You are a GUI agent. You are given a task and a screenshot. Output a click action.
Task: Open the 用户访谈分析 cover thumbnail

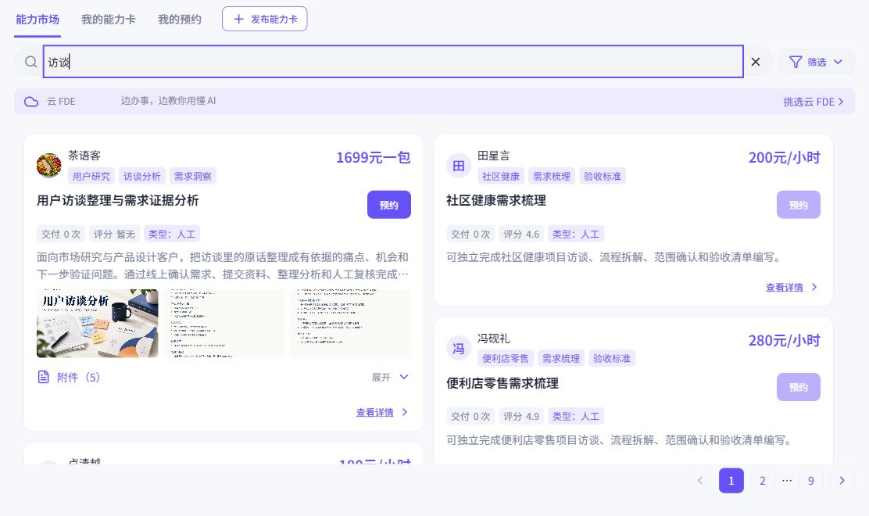pos(98,323)
